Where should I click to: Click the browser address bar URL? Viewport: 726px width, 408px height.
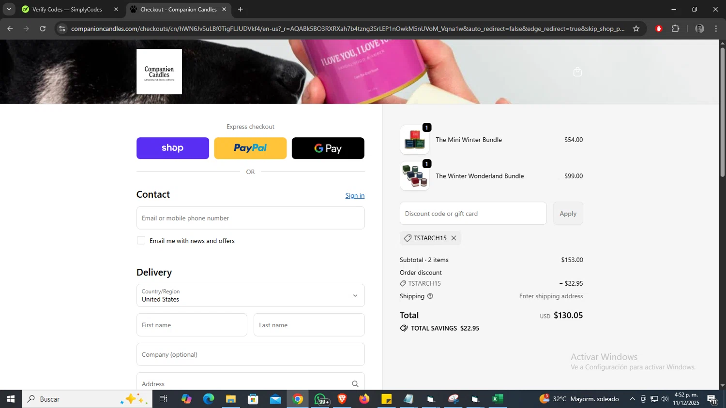coord(348,29)
